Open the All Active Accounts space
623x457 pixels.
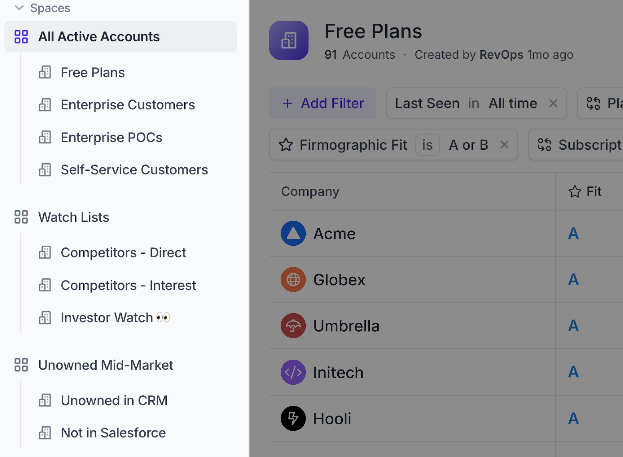[99, 37]
